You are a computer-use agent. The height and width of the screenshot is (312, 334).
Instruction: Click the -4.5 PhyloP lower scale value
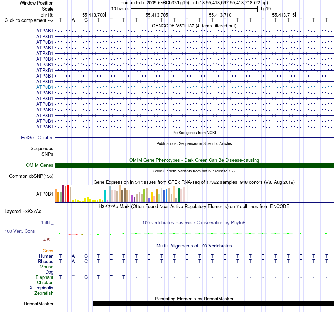tap(46, 240)
